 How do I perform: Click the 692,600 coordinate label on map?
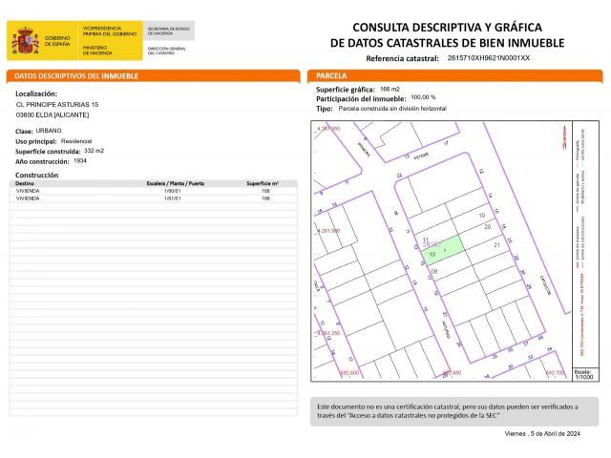349,373
